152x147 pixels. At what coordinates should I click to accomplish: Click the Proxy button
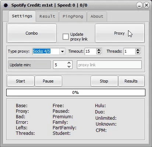120,33
